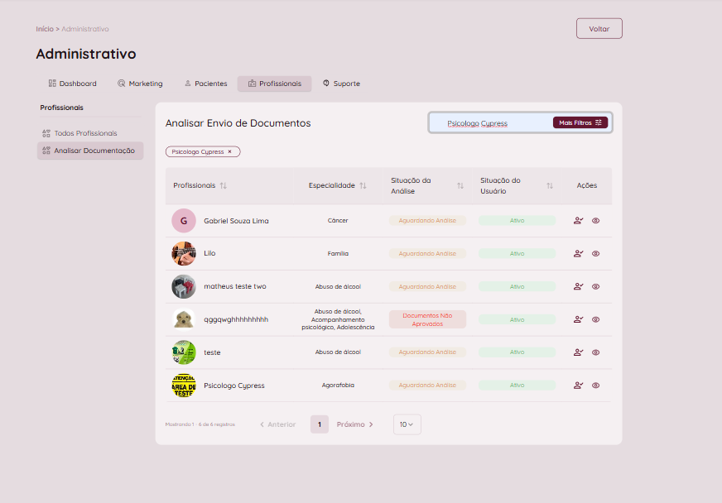Click eye icon for Psicologo Cypress row

(x=595, y=386)
